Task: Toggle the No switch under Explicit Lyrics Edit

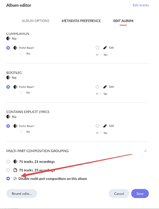Action: (99, 133)
